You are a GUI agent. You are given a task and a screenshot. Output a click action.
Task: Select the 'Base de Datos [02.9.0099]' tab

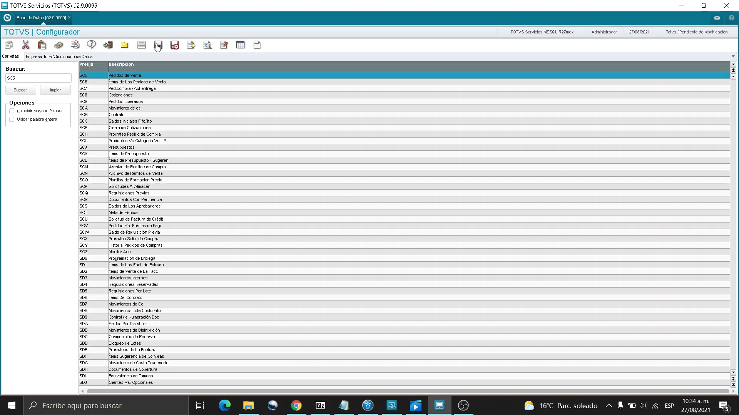coord(41,18)
